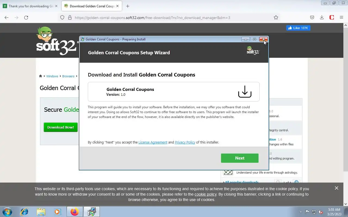
Task: Open the Firefox hamburger menu
Action: coord(341,18)
